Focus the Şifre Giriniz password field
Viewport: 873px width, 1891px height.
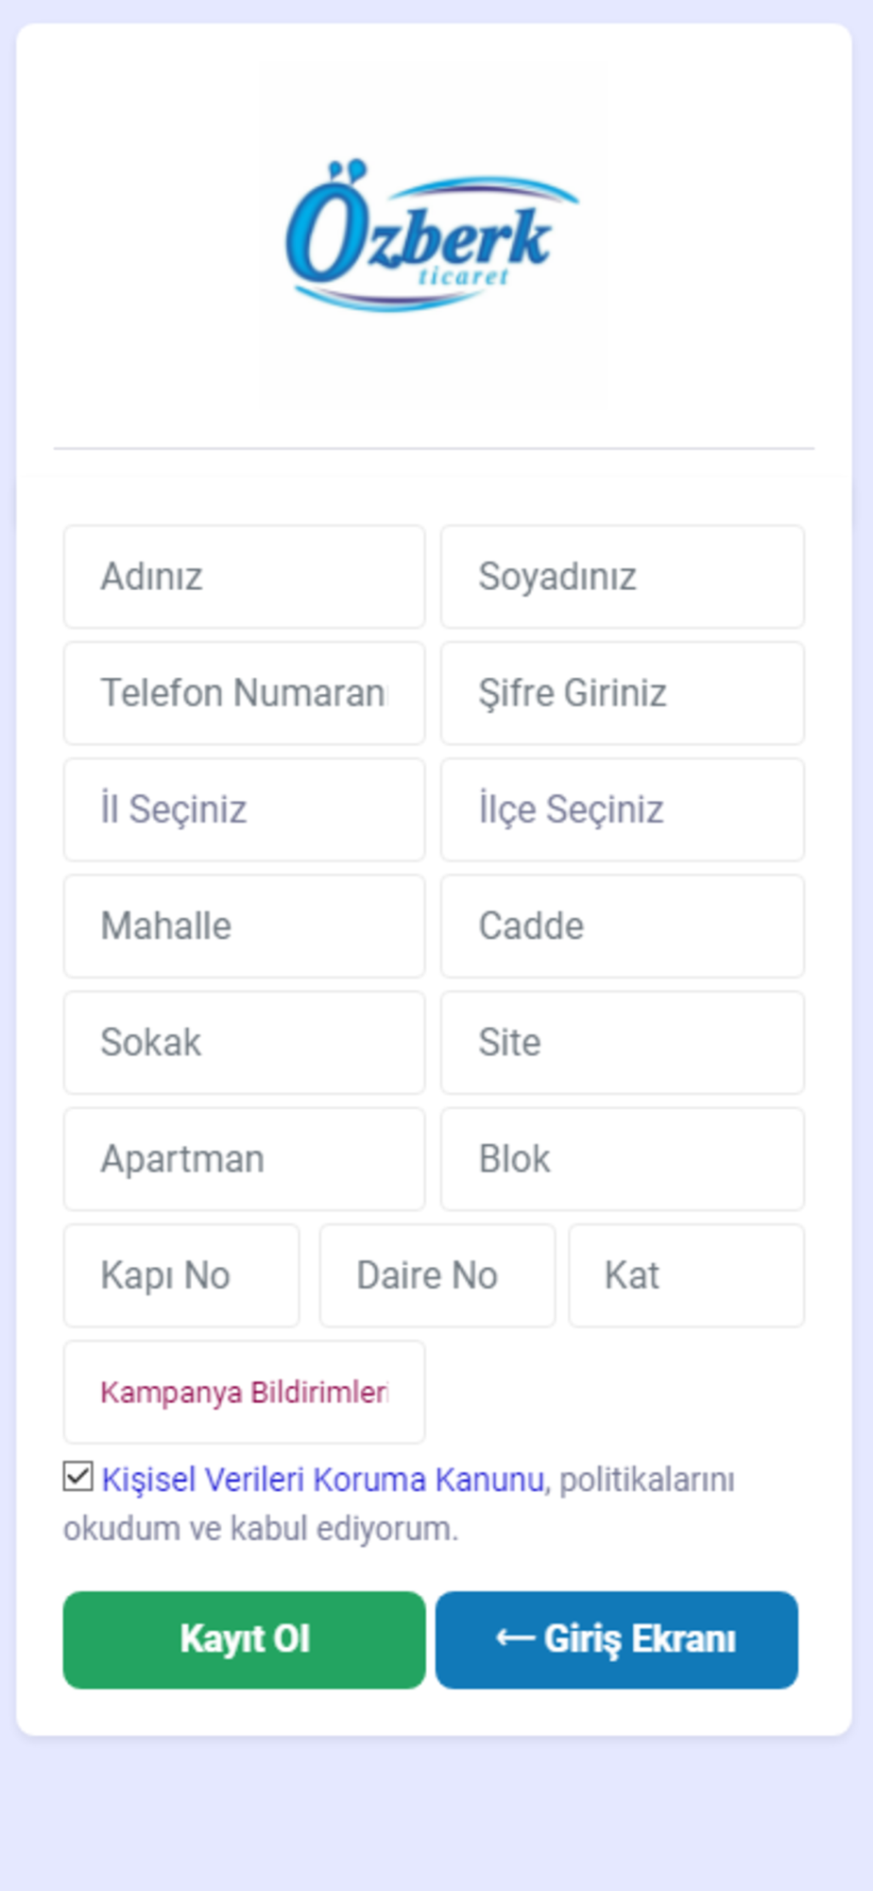pyautogui.click(x=622, y=693)
